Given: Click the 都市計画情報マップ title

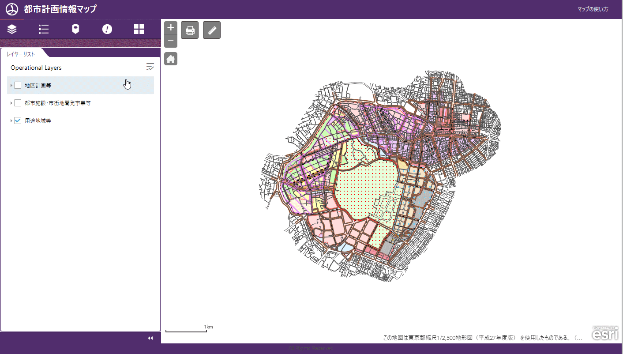Looking at the screenshot, I should click(x=60, y=9).
